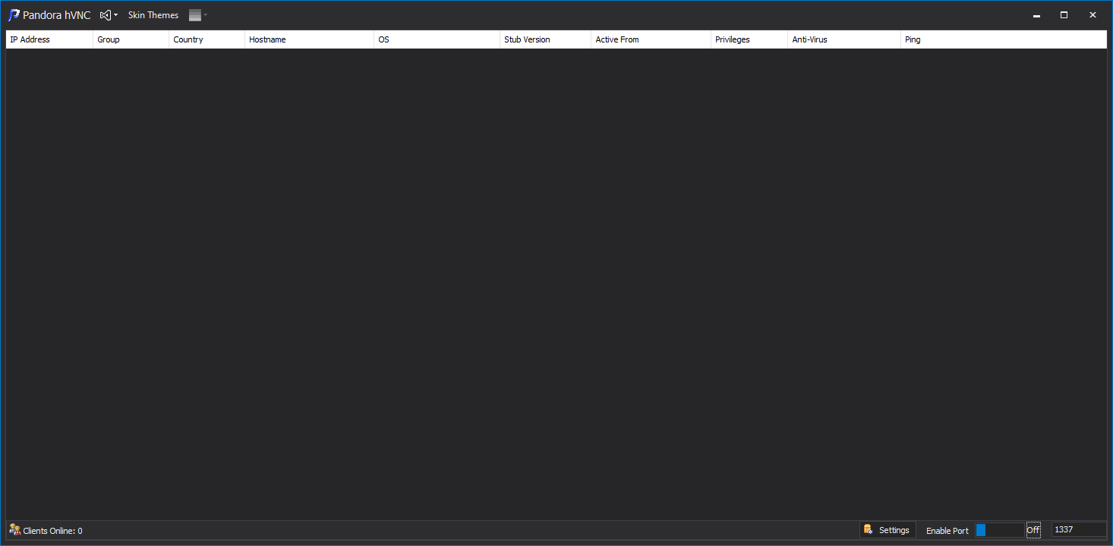Click the Clients Online users icon
This screenshot has height=546, width=1113.
(14, 530)
